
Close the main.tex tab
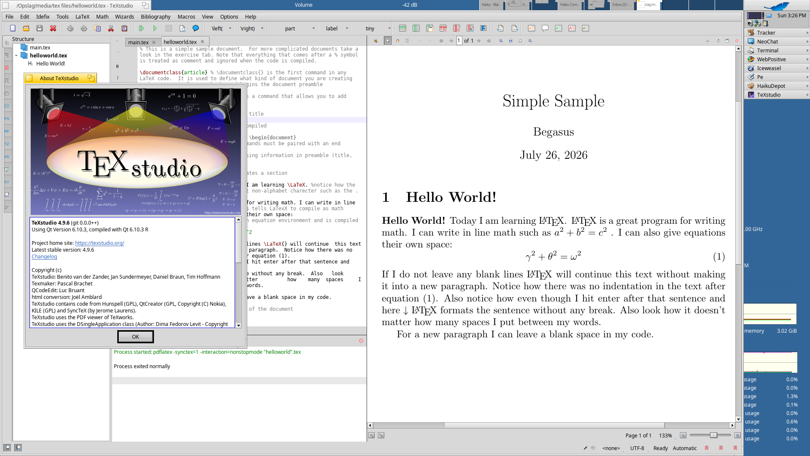pos(154,42)
